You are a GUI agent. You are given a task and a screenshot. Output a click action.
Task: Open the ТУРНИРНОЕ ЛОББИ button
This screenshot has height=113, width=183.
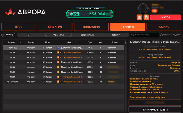pos(155,110)
